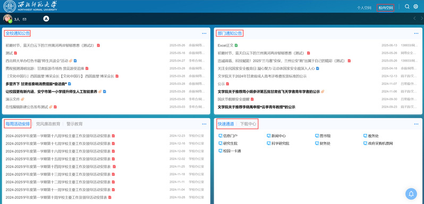Open notice 演示文件
This screenshot has height=204, width=424.
(x=12, y=99)
